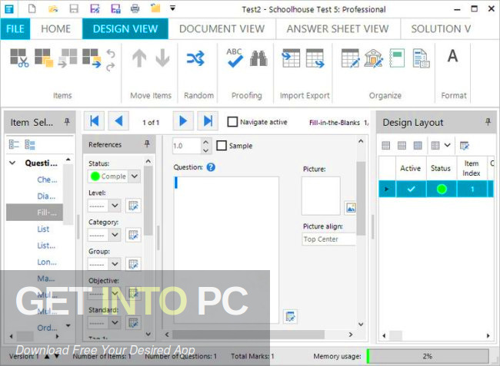Go to the first item with the skip-back button

(x=94, y=120)
